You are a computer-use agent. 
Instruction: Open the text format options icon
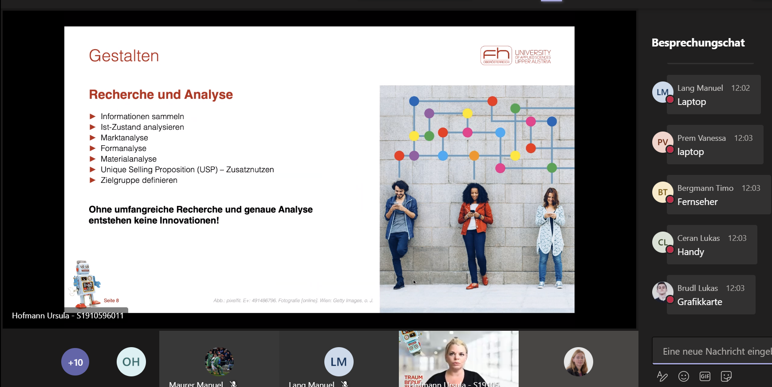coord(662,376)
